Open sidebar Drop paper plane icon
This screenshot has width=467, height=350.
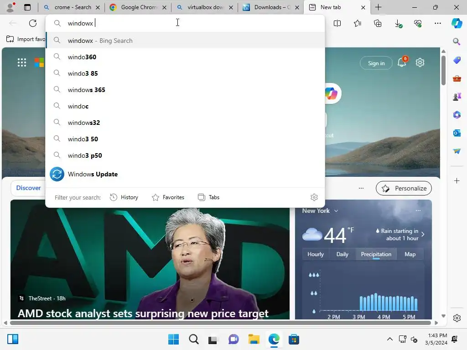point(457,151)
